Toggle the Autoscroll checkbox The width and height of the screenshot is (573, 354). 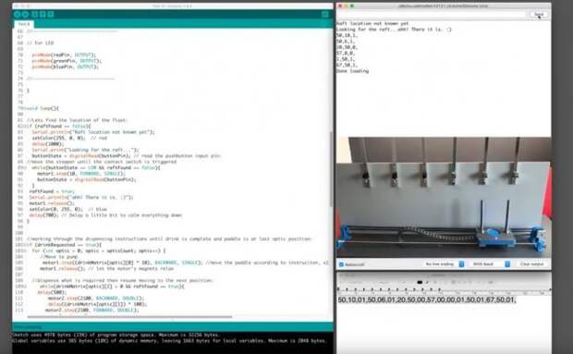tap(341, 264)
